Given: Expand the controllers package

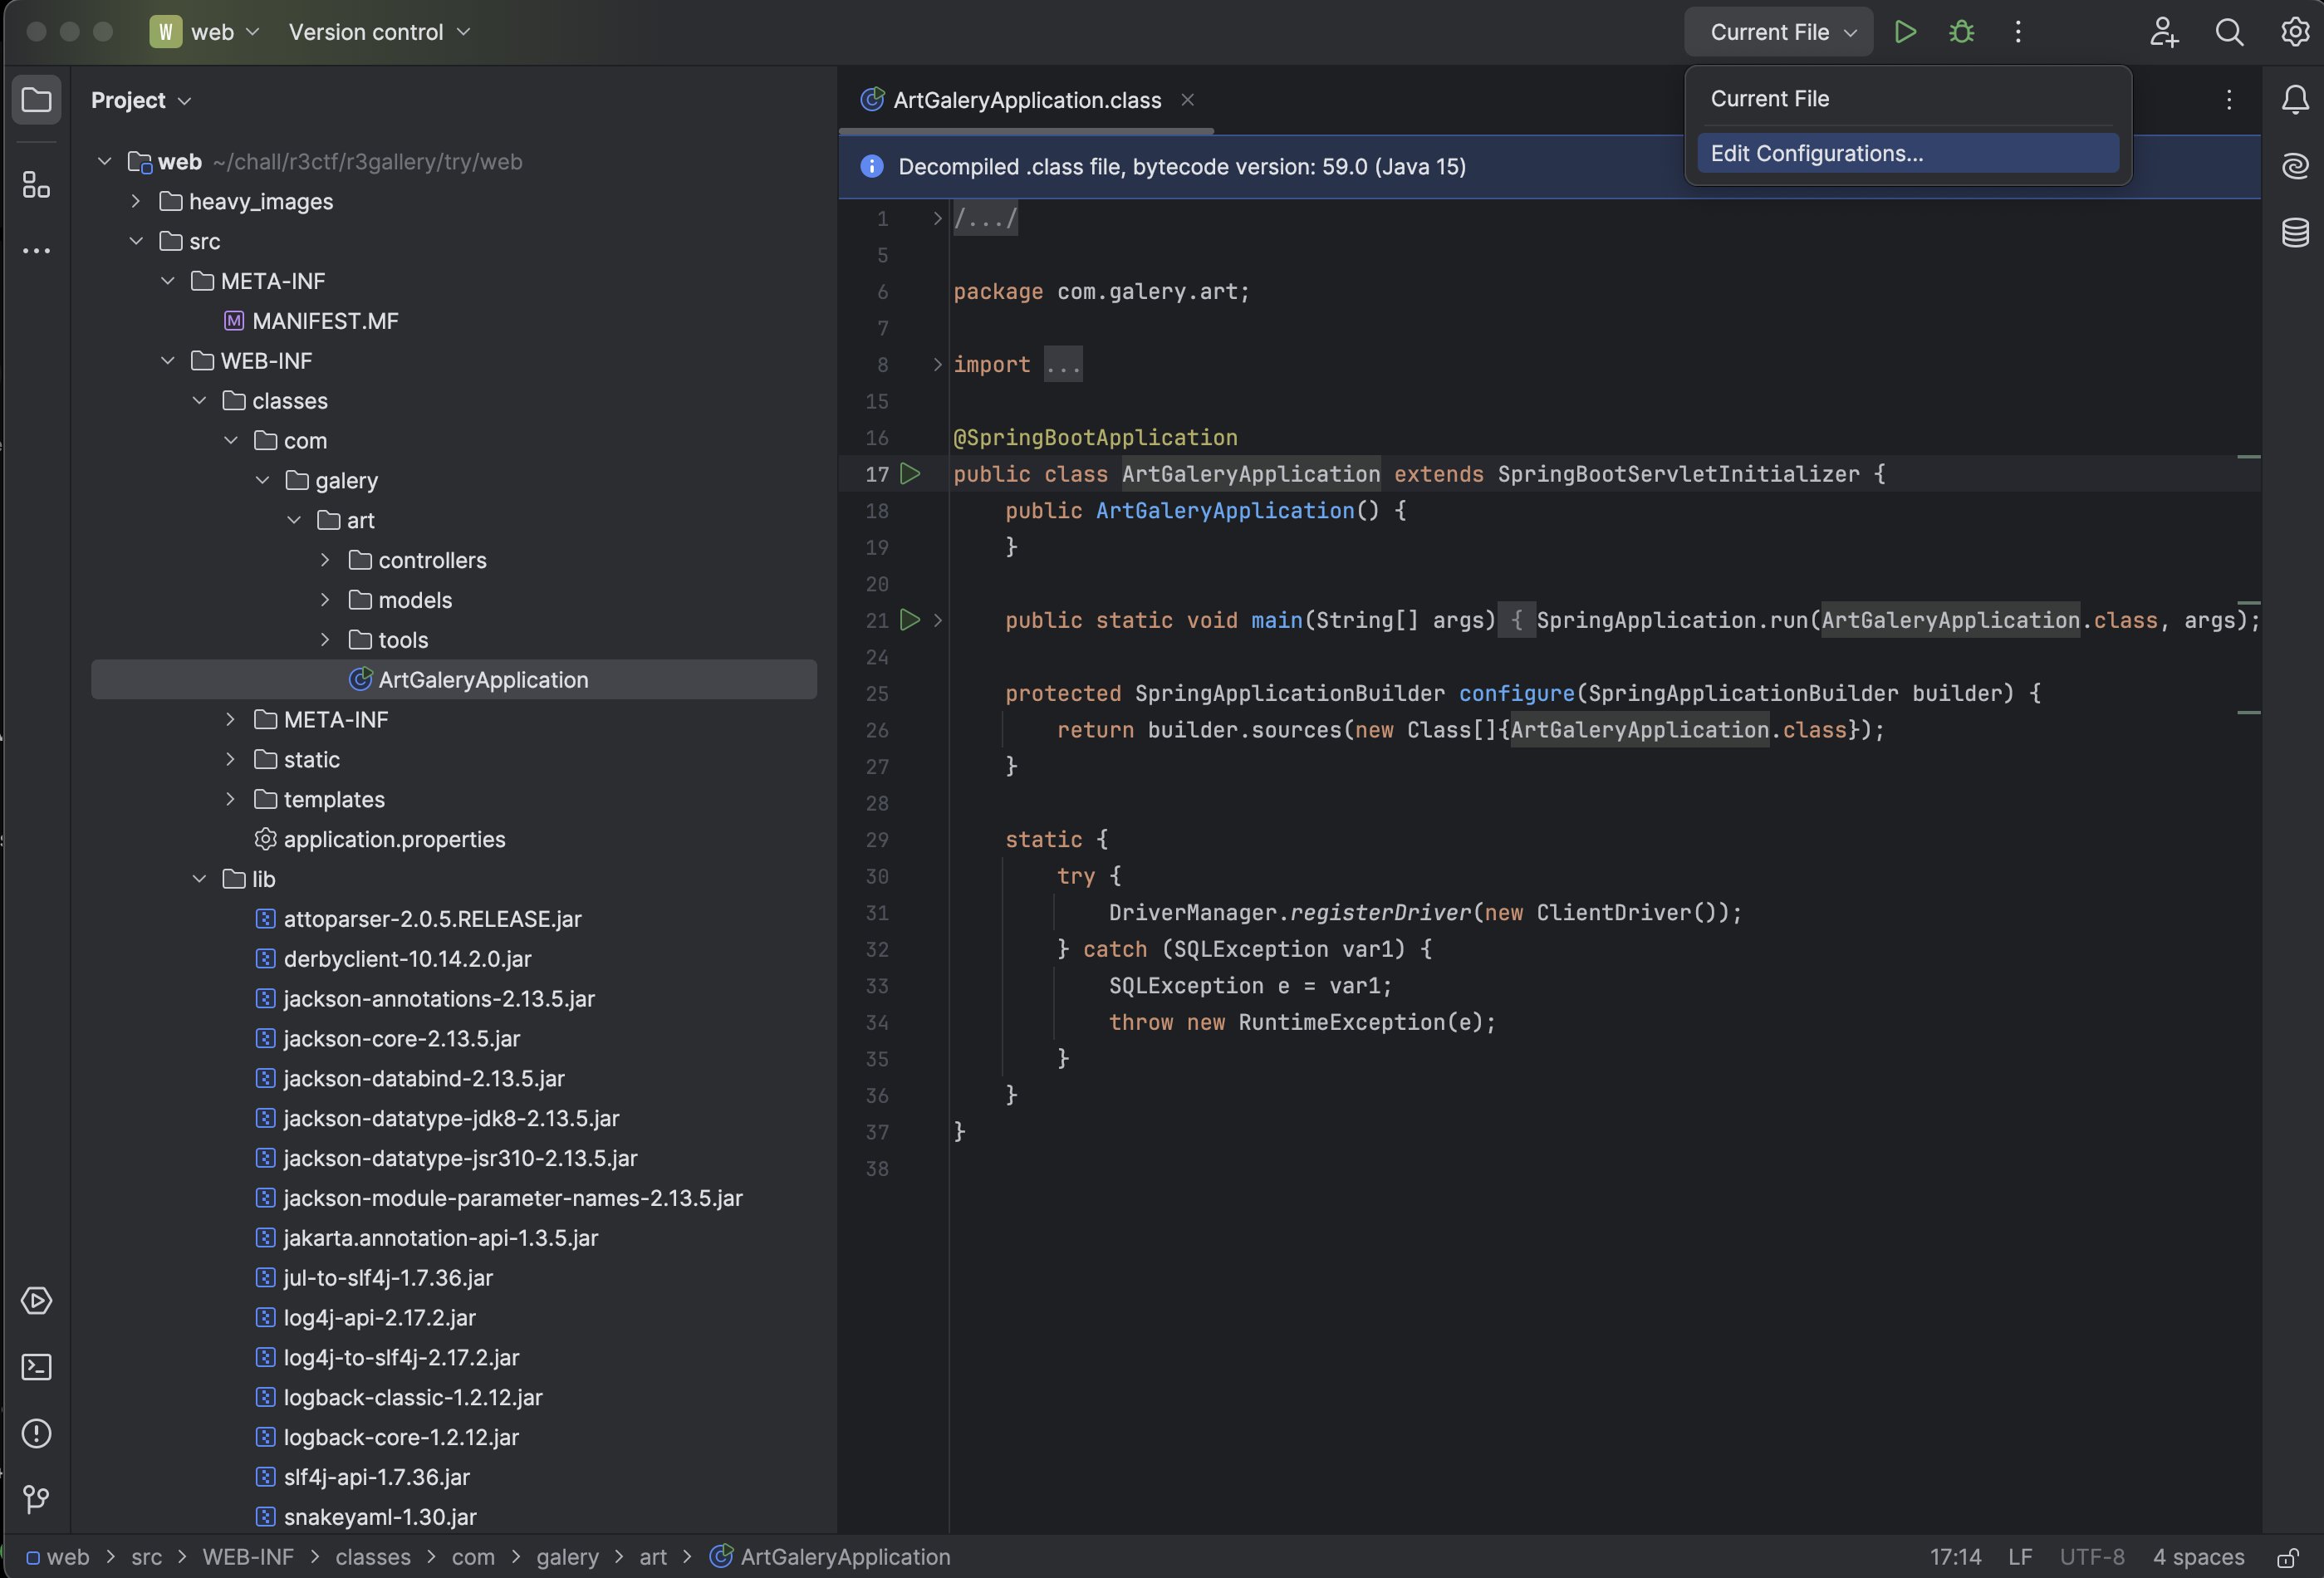Looking at the screenshot, I should [x=325, y=560].
